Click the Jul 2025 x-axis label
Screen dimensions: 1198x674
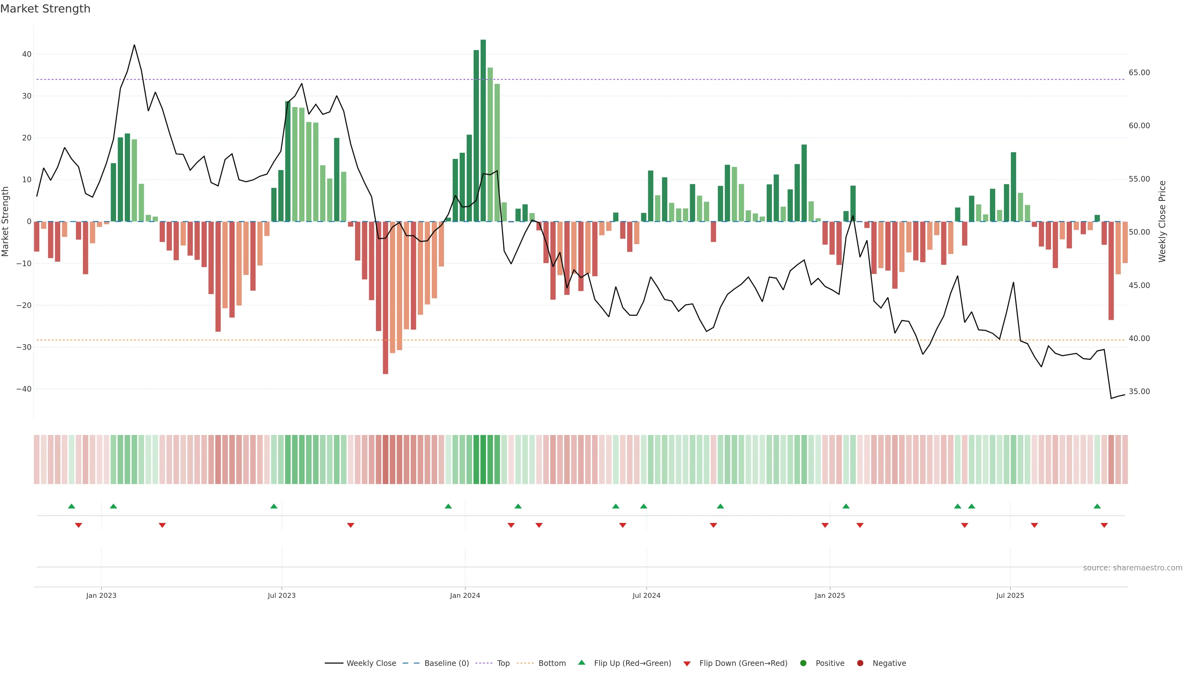pos(1010,595)
